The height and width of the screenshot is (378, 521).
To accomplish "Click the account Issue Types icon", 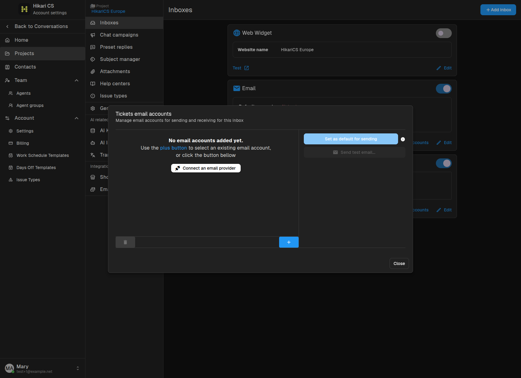I will click(11, 180).
